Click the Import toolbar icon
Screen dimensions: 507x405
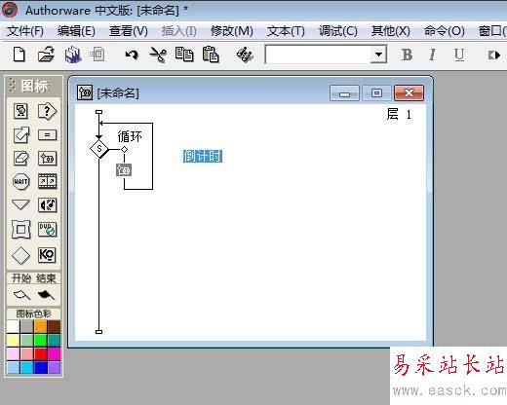[97, 55]
